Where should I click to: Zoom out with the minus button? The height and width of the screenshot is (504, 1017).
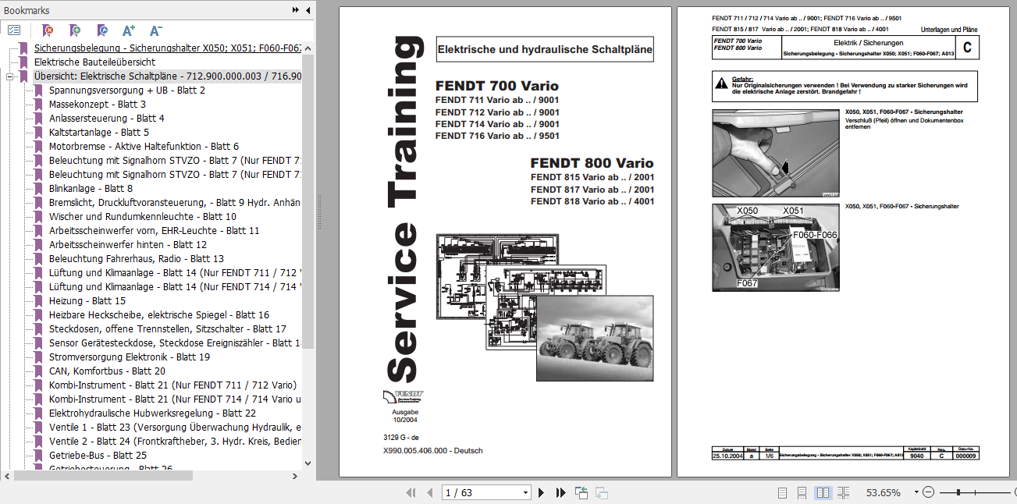pyautogui.click(x=928, y=492)
